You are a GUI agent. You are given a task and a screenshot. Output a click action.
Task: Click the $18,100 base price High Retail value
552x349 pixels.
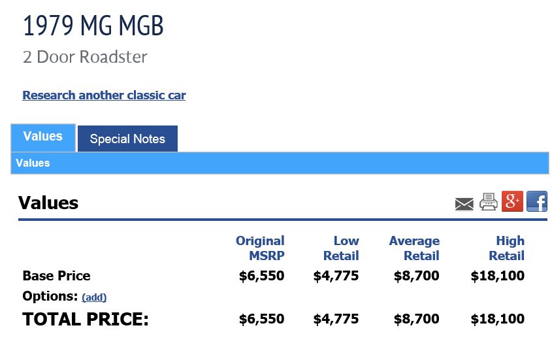pyautogui.click(x=497, y=276)
